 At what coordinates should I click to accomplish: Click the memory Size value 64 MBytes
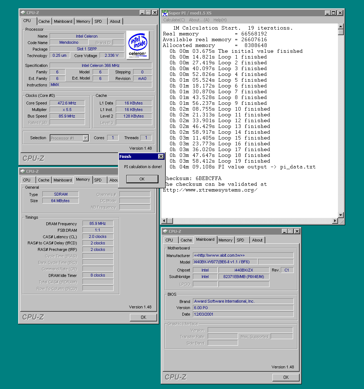point(60,200)
